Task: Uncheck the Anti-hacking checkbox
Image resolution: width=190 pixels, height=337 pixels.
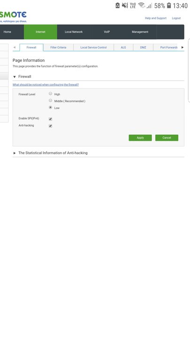Action: 50,126
